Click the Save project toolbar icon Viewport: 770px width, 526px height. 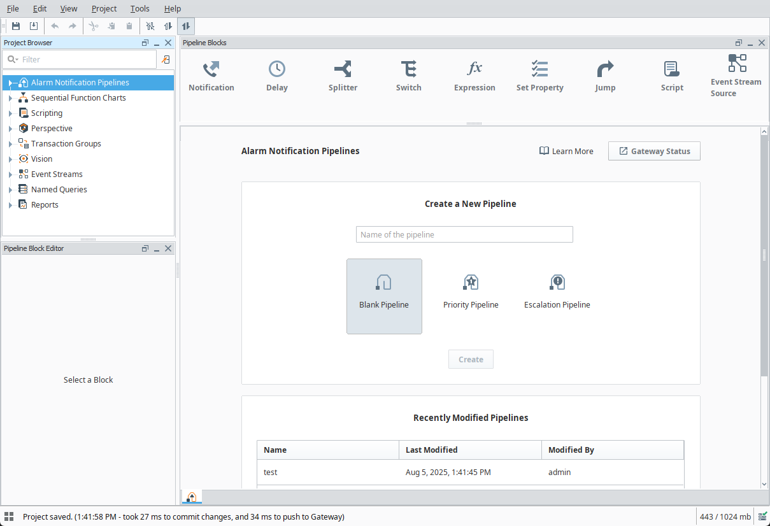[16, 26]
